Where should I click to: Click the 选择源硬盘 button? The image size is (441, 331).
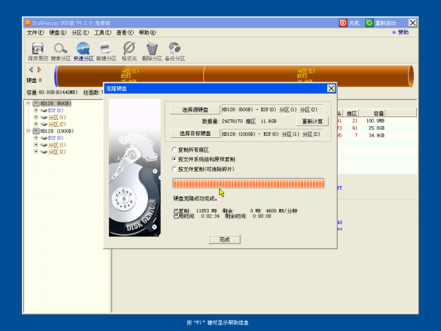(195, 110)
